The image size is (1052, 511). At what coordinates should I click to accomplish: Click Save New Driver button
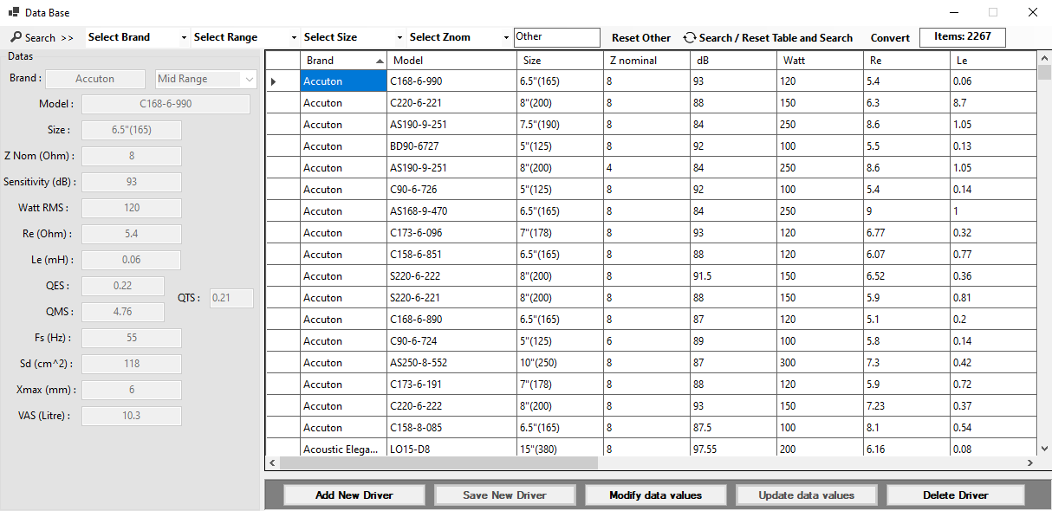point(505,495)
